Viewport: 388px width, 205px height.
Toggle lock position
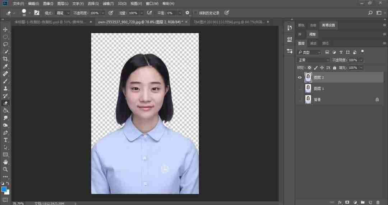tap(322, 68)
